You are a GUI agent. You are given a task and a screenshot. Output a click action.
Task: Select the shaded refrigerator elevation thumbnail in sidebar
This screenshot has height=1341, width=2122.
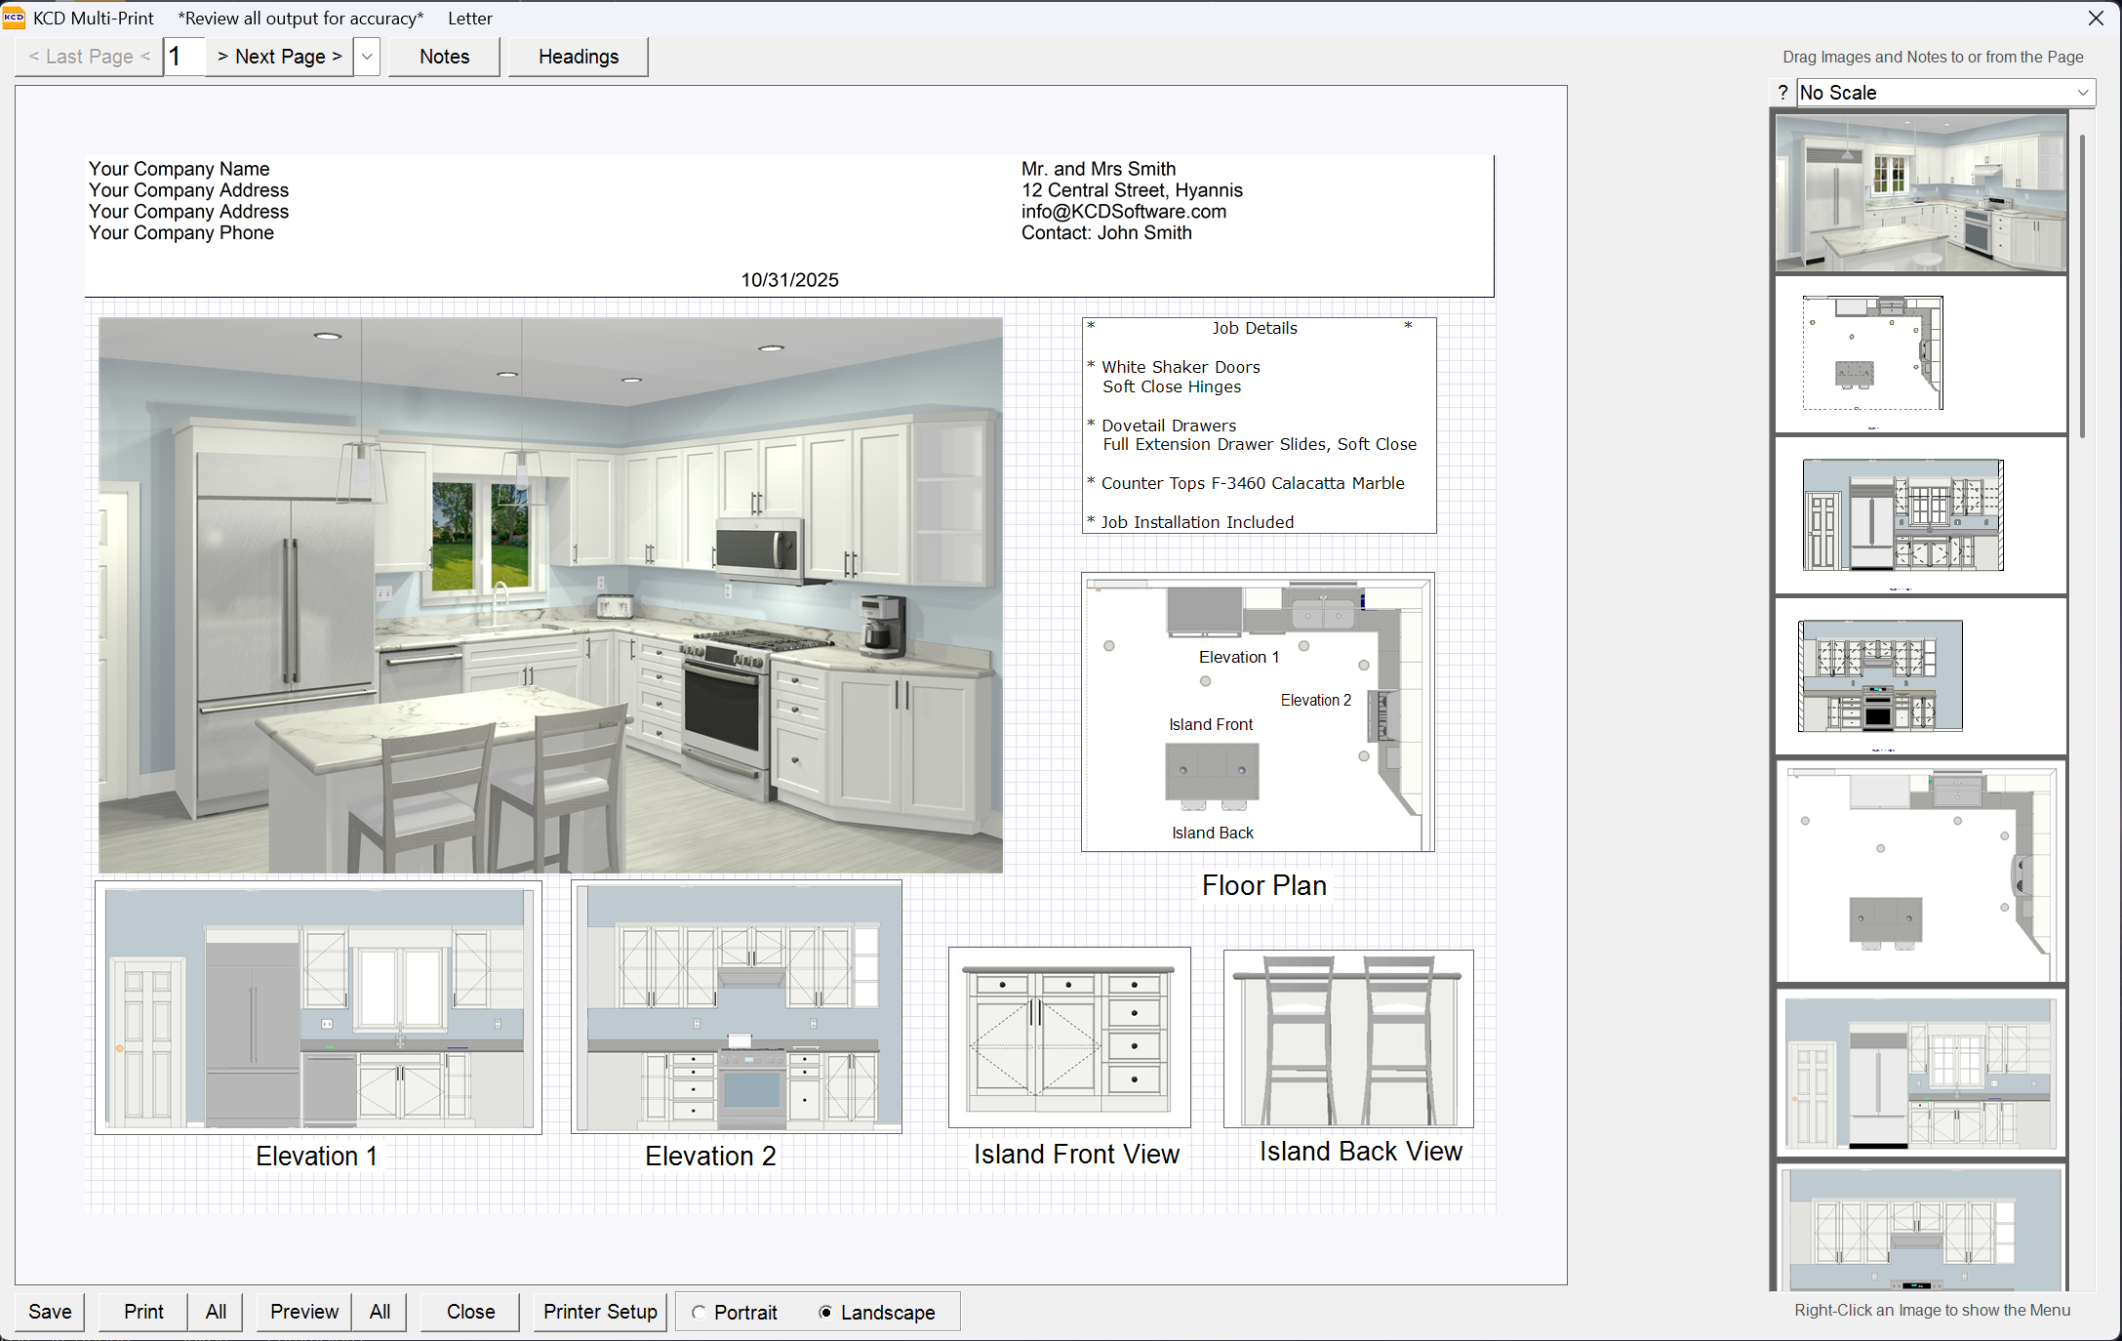[x=1920, y=1074]
